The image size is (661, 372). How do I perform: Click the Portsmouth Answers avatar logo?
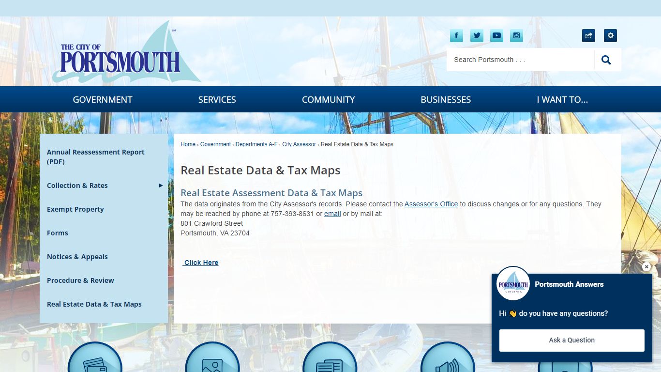pos(513,284)
